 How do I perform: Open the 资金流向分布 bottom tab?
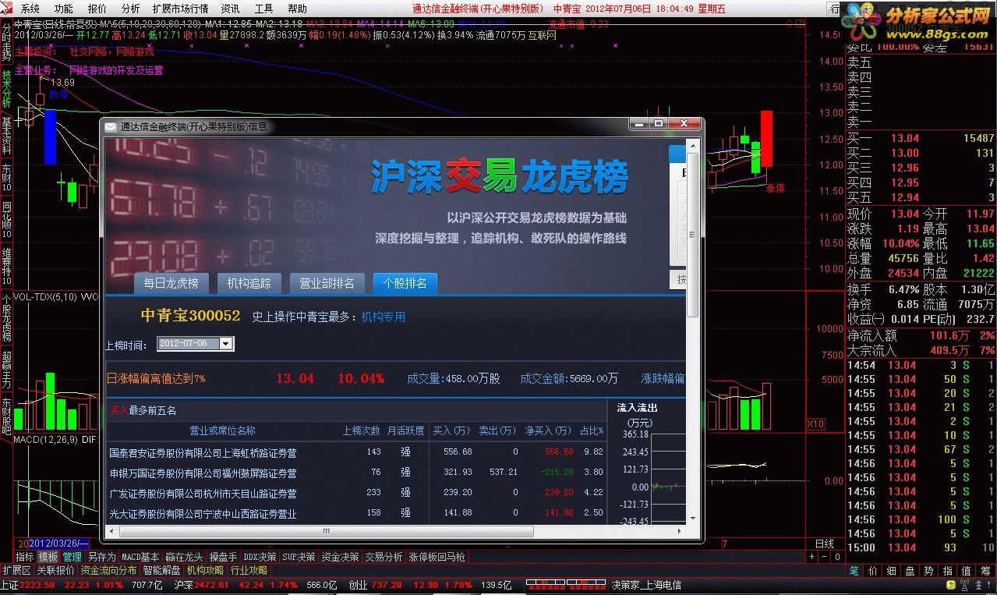click(x=109, y=570)
